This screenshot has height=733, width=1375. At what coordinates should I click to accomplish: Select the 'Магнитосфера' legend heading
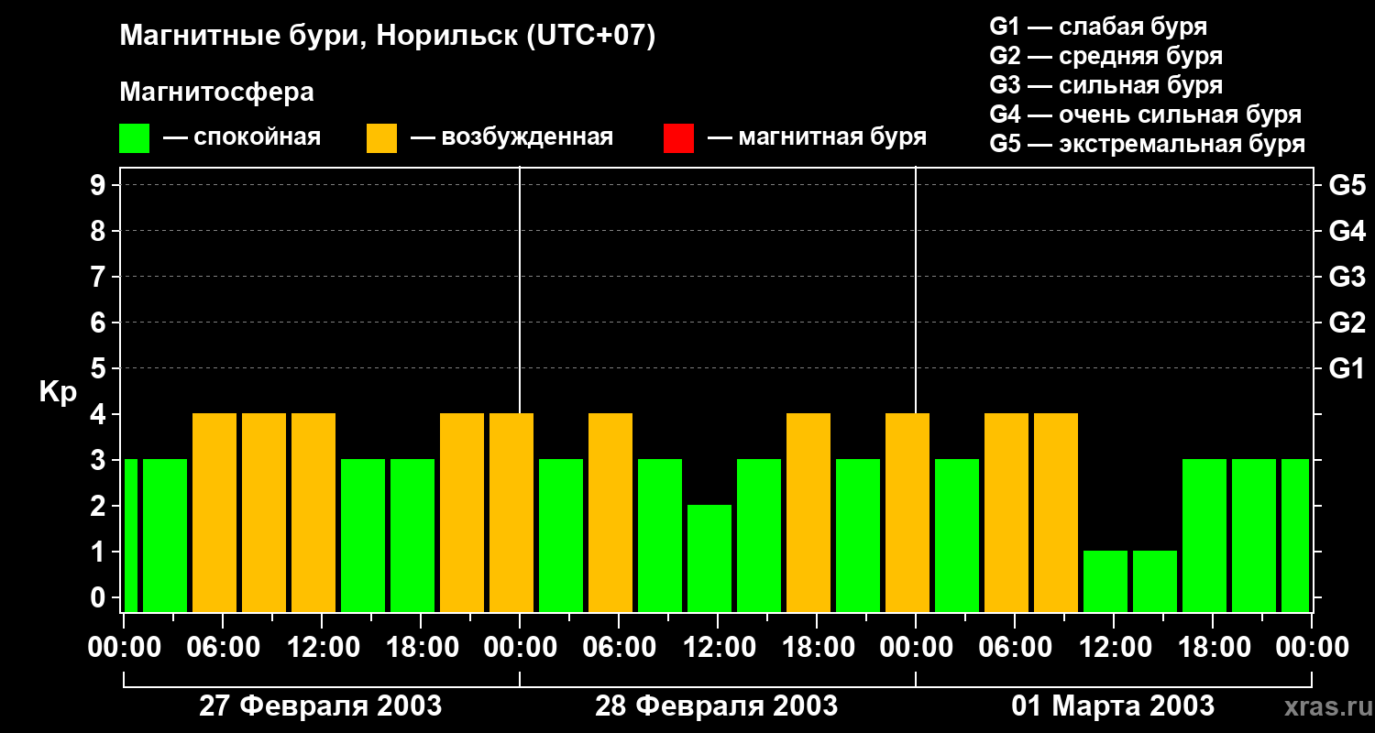pos(216,93)
